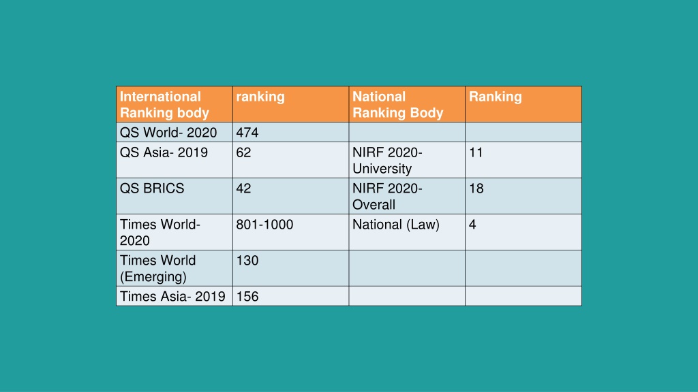Viewport: 698px width, 392px height.
Task: Select the 'Times World- 2020' cell
Action: click(x=174, y=233)
